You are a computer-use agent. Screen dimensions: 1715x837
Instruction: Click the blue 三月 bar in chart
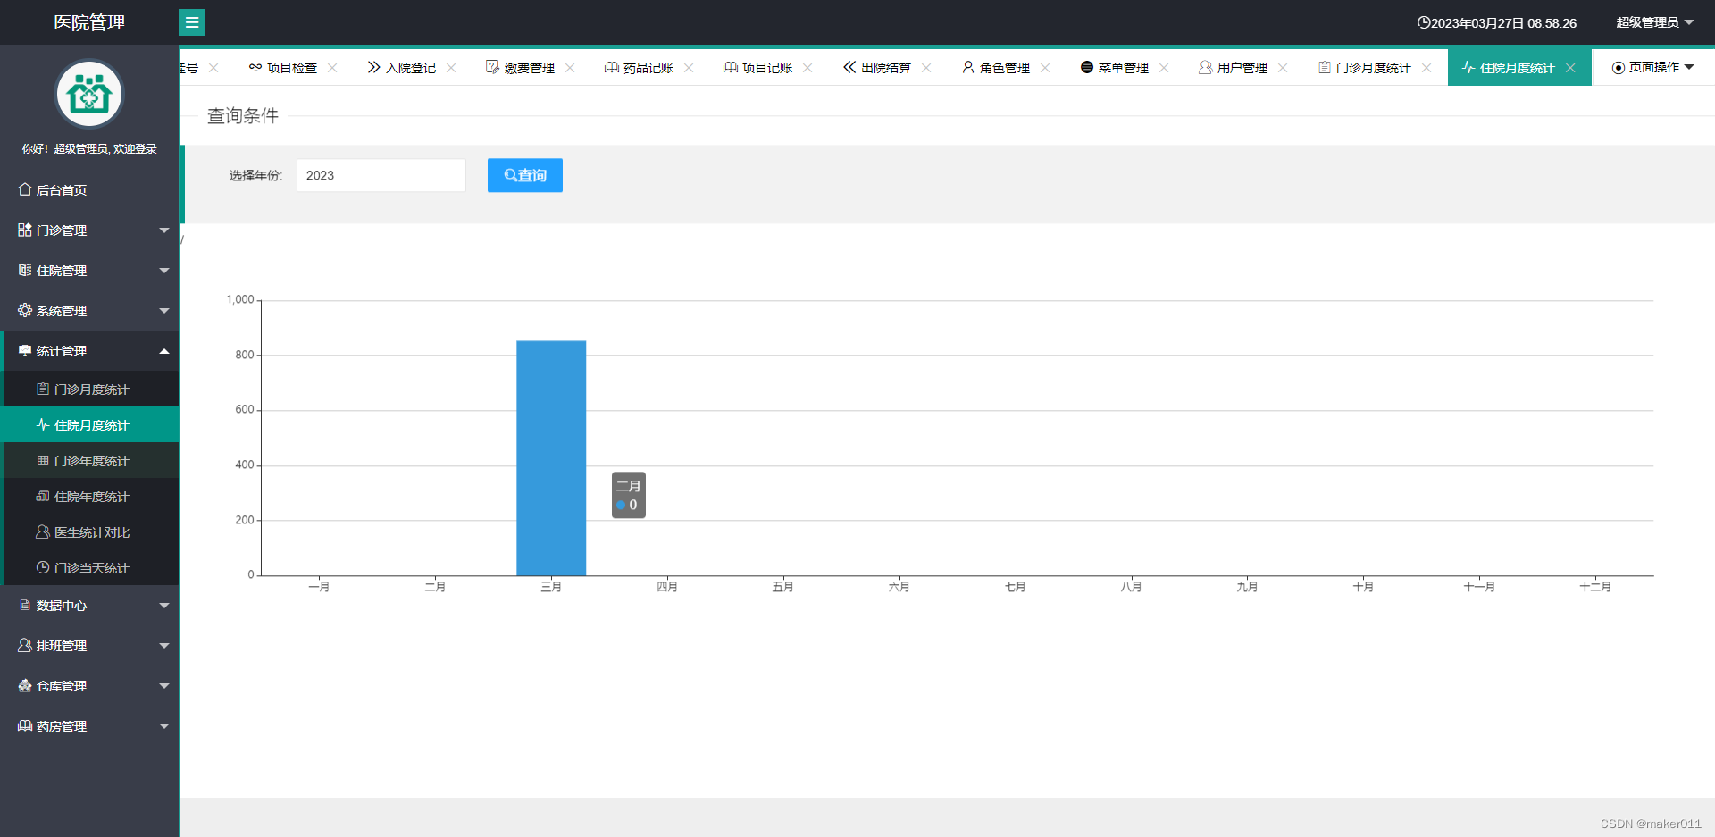click(551, 457)
